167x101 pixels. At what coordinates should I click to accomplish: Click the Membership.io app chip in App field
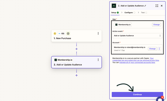point(123,25)
